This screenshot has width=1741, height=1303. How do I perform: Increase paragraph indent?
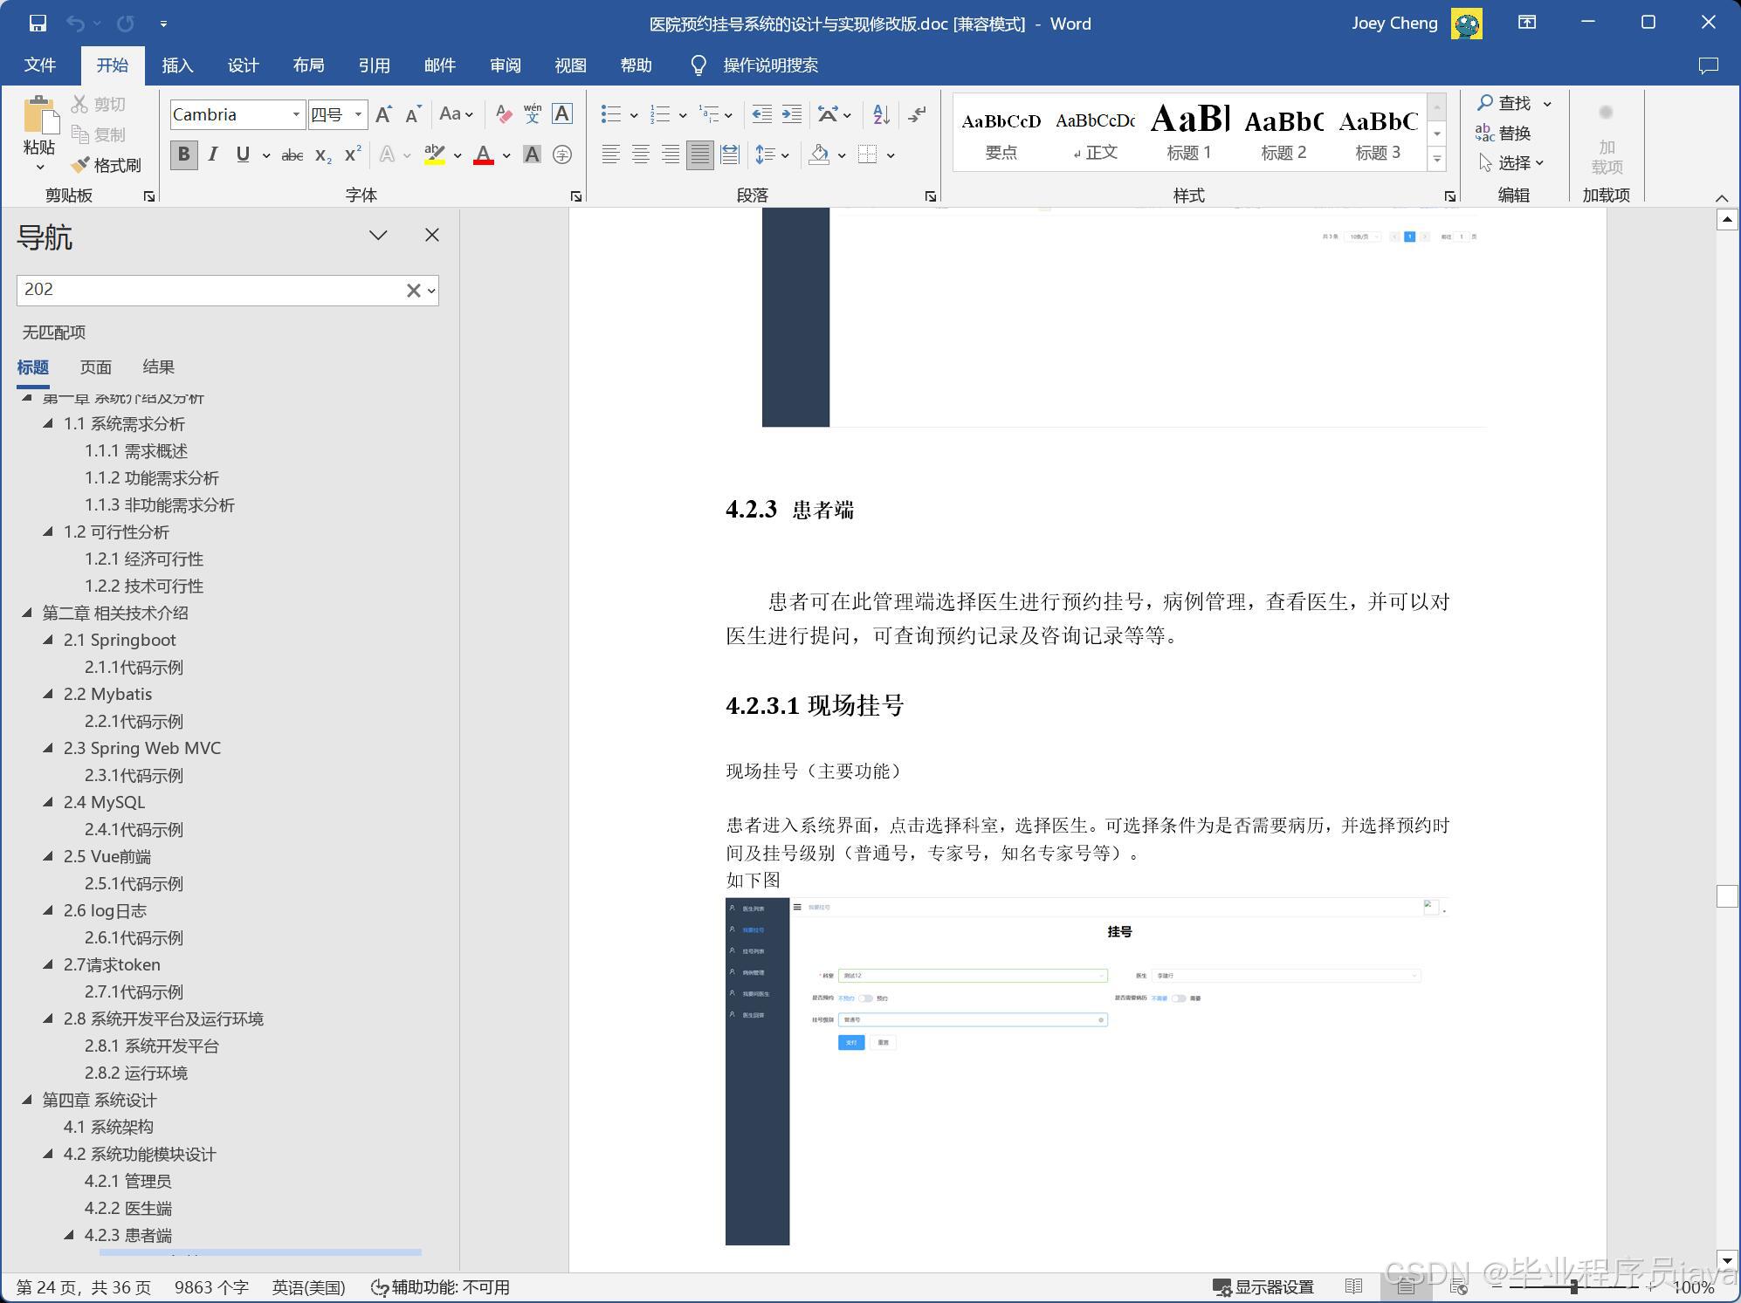[x=791, y=114]
